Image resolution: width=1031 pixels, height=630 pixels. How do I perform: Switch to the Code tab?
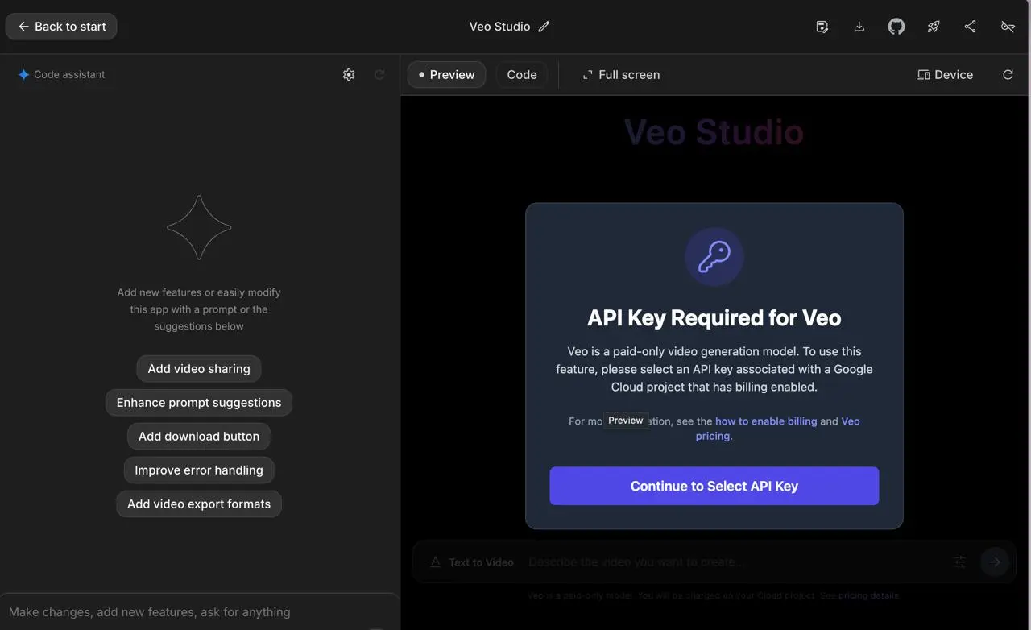pyautogui.click(x=522, y=74)
